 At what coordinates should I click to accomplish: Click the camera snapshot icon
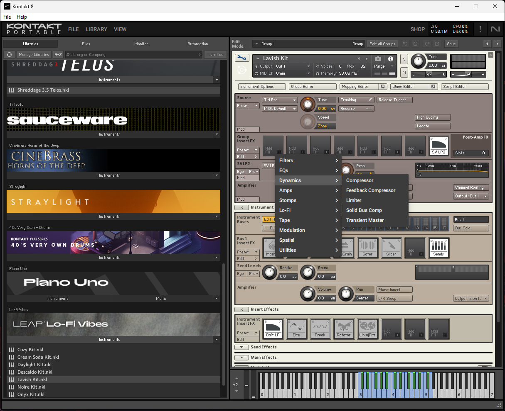pyautogui.click(x=378, y=59)
